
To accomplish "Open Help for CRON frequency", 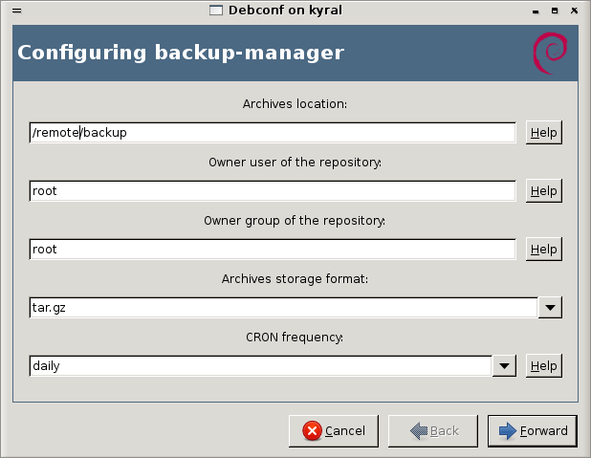I will point(544,365).
